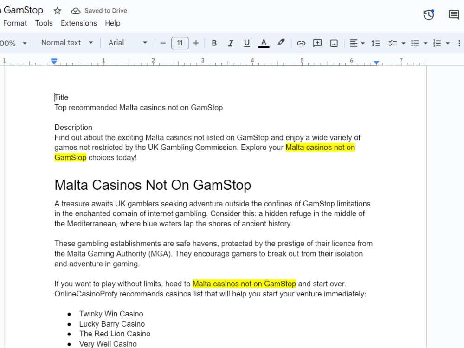Expand the bulleted list options arrow
This screenshot has height=348, width=464.
(x=425, y=43)
